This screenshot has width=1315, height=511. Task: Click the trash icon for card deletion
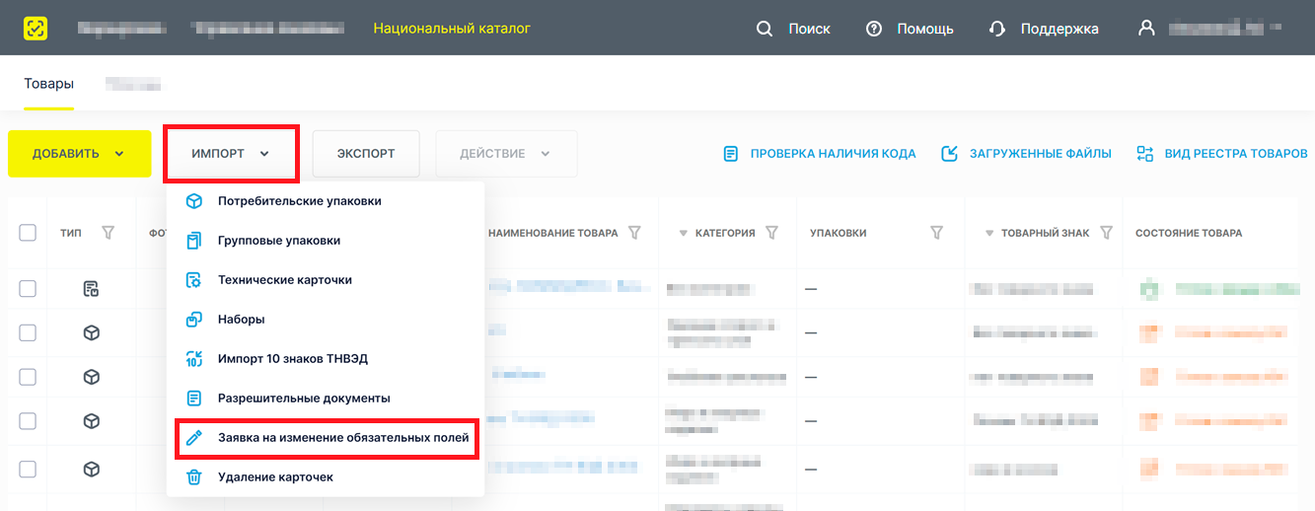point(194,477)
